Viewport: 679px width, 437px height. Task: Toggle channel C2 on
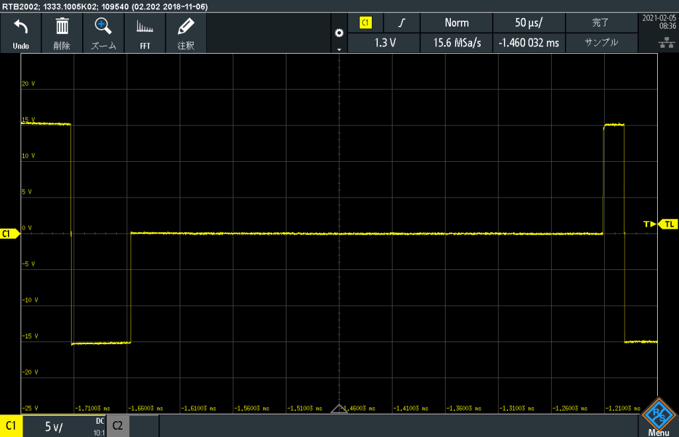point(117,426)
